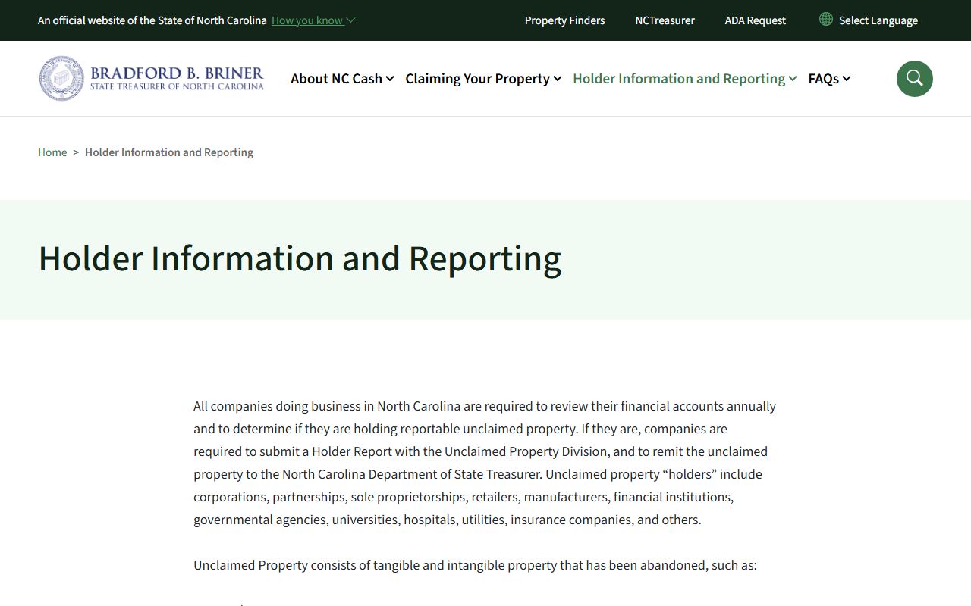Click the Bradford B. Briner title text
971x606 pixels.
177,73
